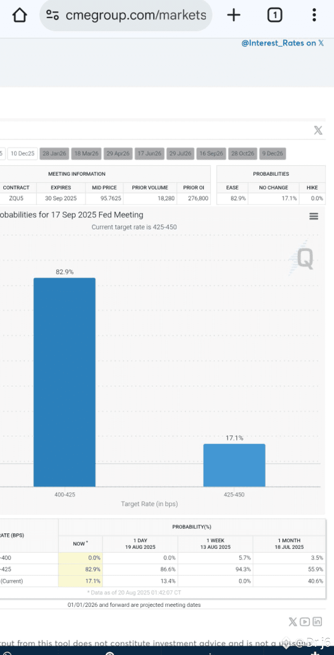Click the X share icon above meeting tabs
The width and height of the screenshot is (334, 655).
pyautogui.click(x=318, y=130)
